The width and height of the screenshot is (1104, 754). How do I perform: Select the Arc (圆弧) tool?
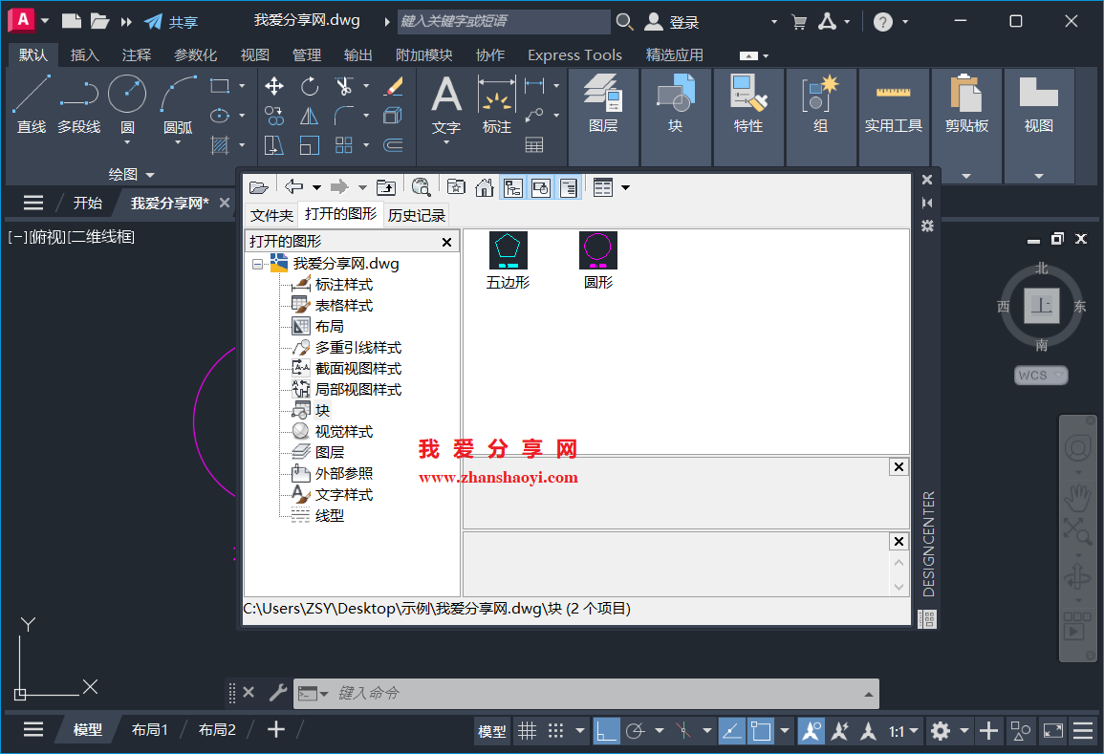(x=178, y=104)
